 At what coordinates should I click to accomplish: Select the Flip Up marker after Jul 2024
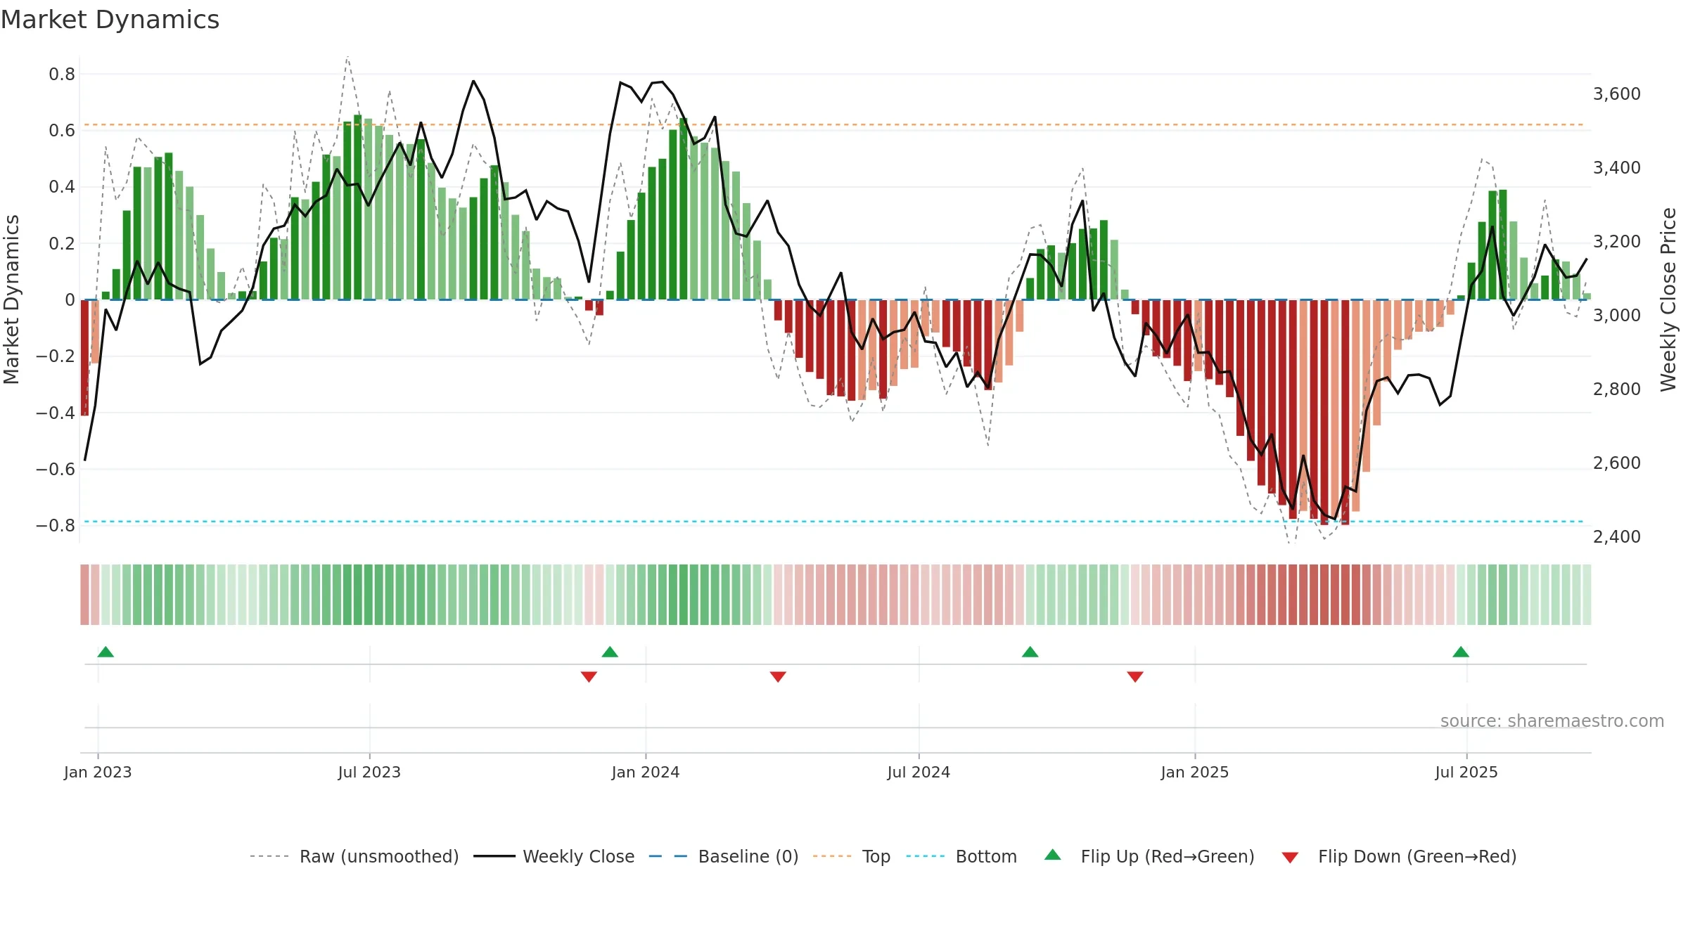(x=1030, y=652)
